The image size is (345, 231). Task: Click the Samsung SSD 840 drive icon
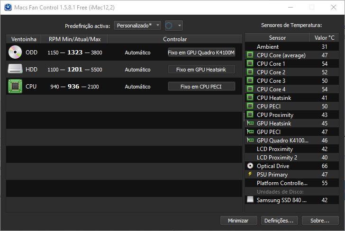[250, 199]
